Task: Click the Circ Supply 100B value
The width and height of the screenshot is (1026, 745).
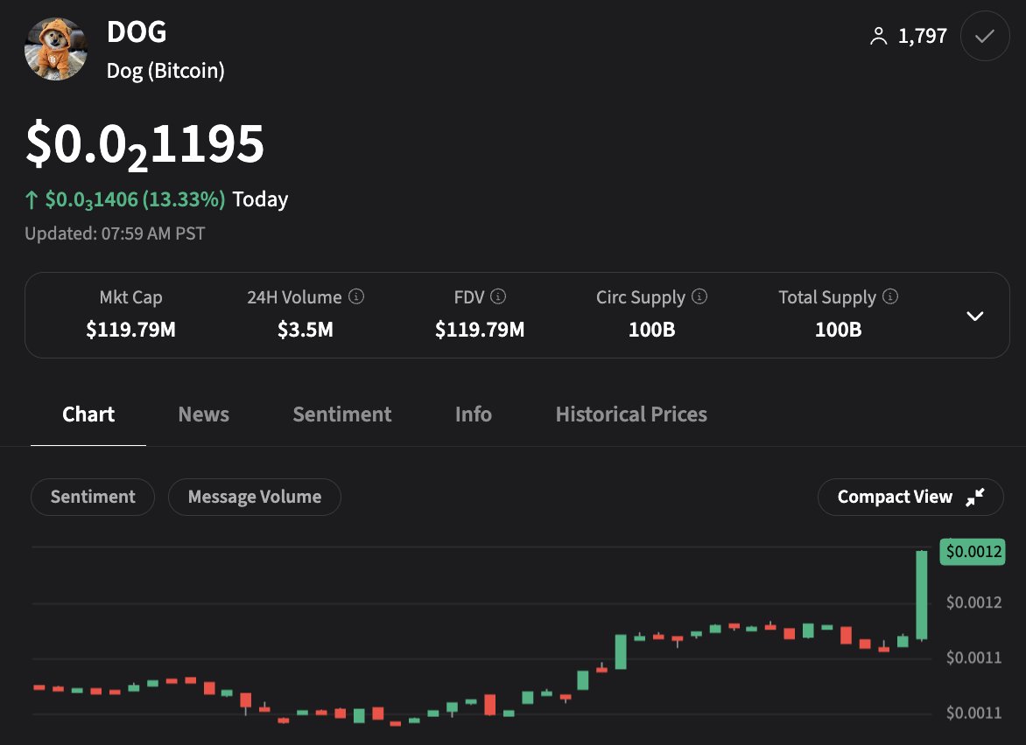Action: pos(651,330)
